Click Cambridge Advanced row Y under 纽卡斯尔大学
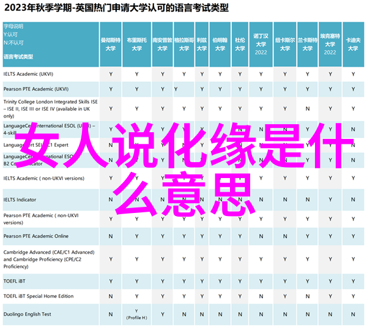Viewport: 367px width, 328px height. 285,259
